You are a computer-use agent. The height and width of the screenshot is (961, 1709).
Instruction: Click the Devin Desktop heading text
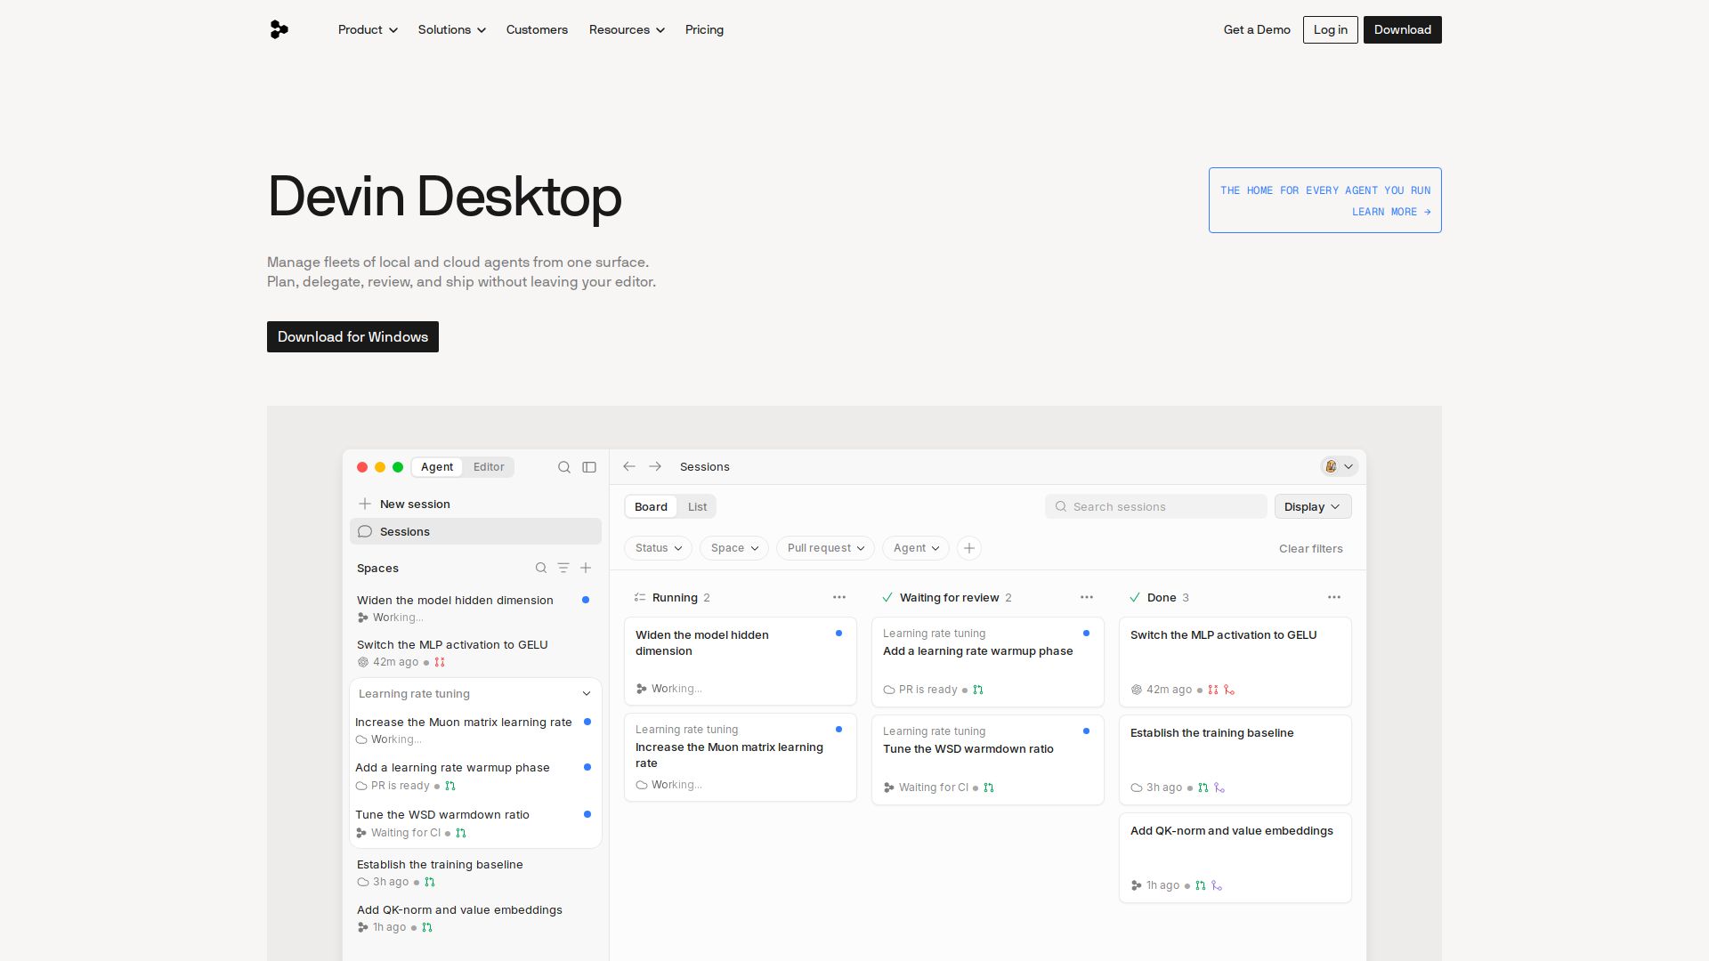point(444,197)
